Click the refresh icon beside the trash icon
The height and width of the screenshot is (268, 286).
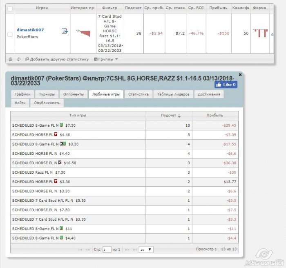19,59
